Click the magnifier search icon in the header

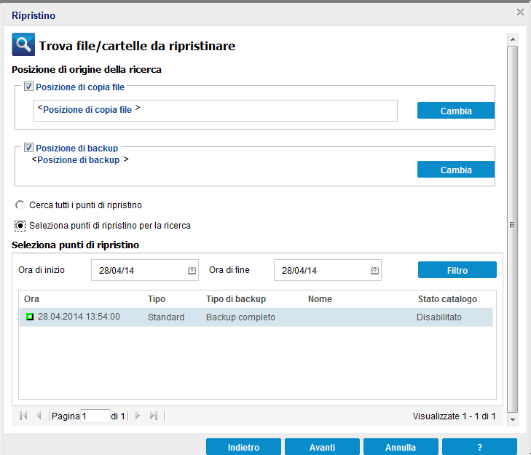[23, 44]
